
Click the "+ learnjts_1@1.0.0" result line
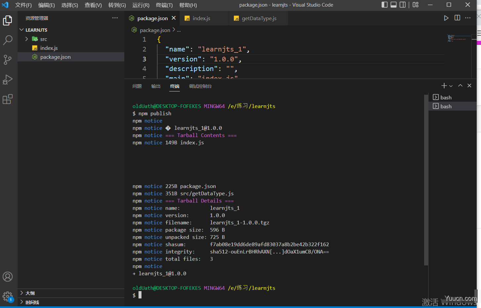[159, 274]
